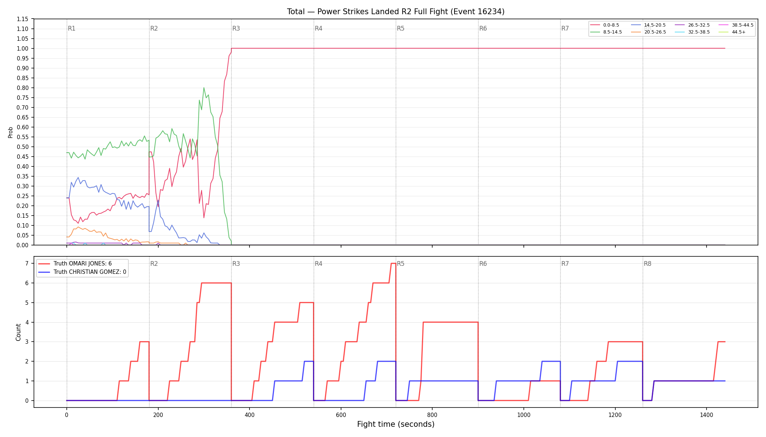
Task: Click the R3 round marker in the bottom chart
Action: [x=236, y=264]
